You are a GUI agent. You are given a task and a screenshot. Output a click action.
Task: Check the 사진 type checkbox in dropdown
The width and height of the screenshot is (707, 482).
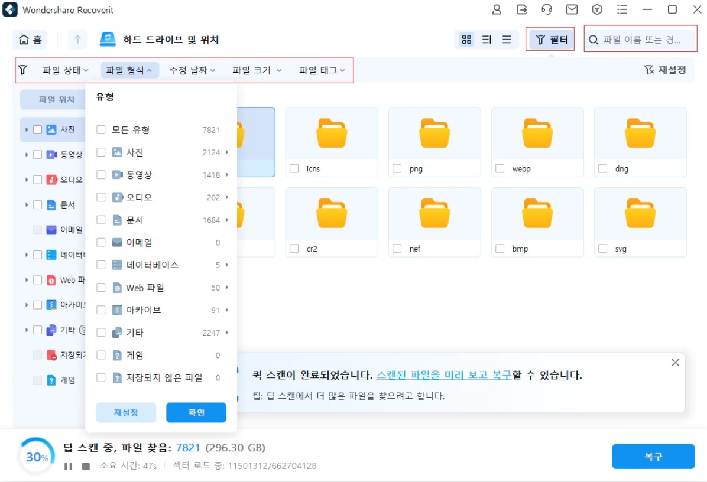coord(101,152)
